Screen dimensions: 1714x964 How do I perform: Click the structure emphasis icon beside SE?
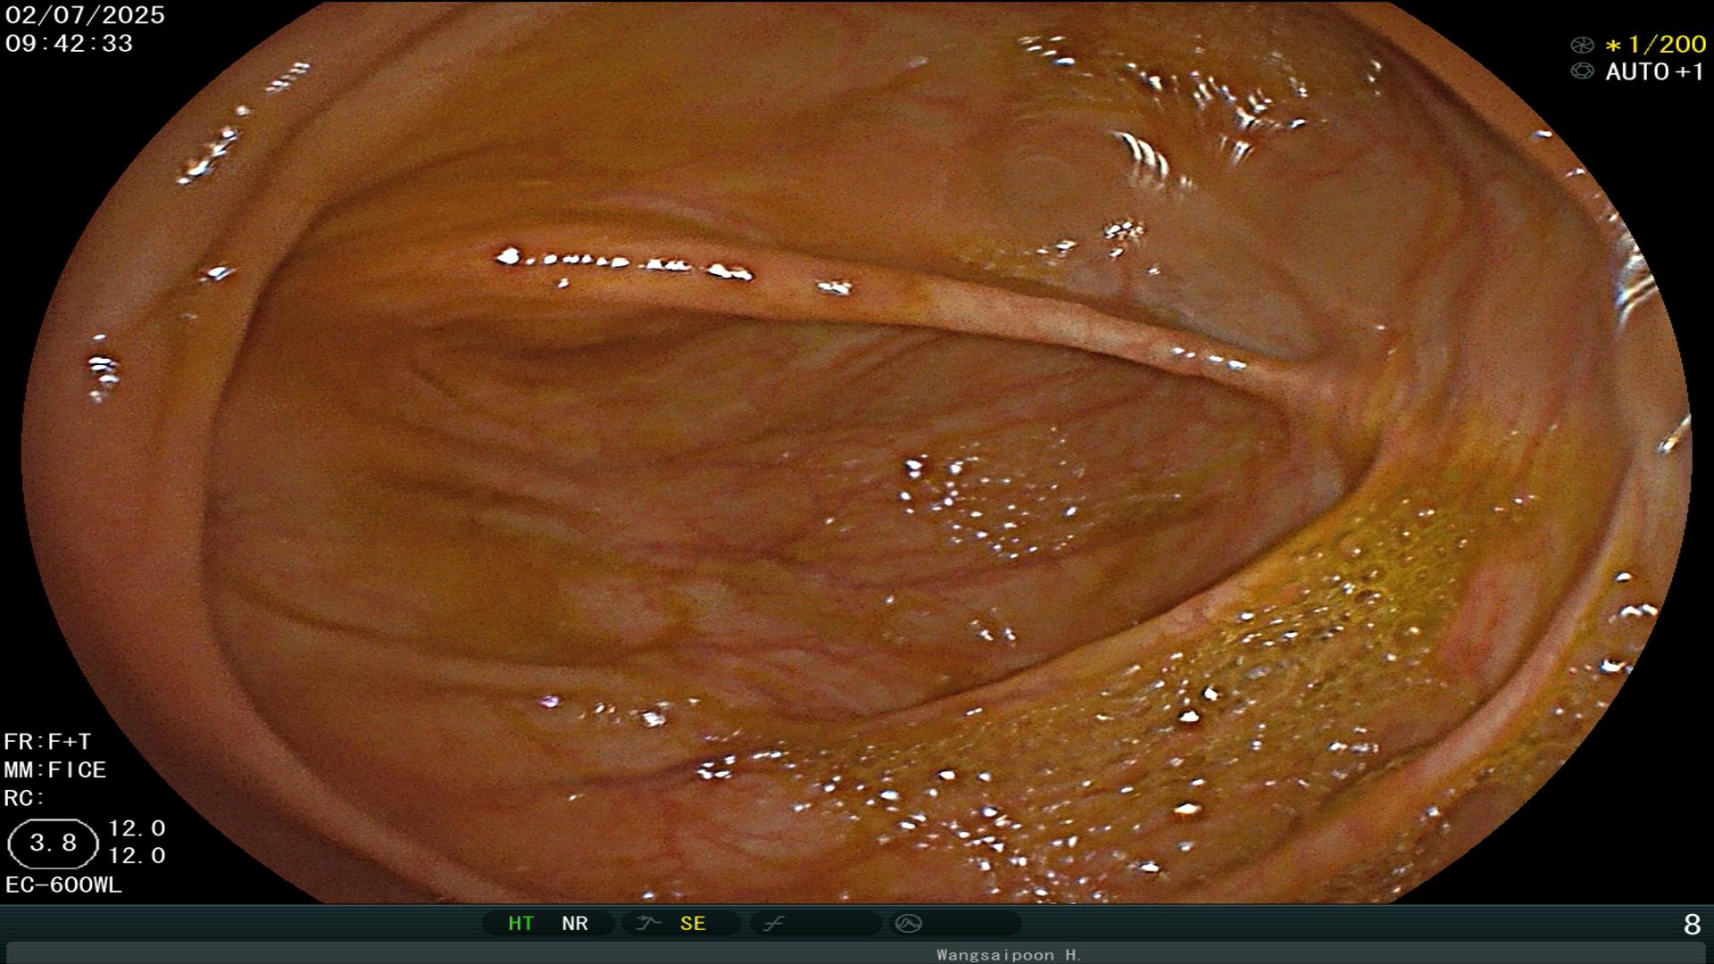648,924
